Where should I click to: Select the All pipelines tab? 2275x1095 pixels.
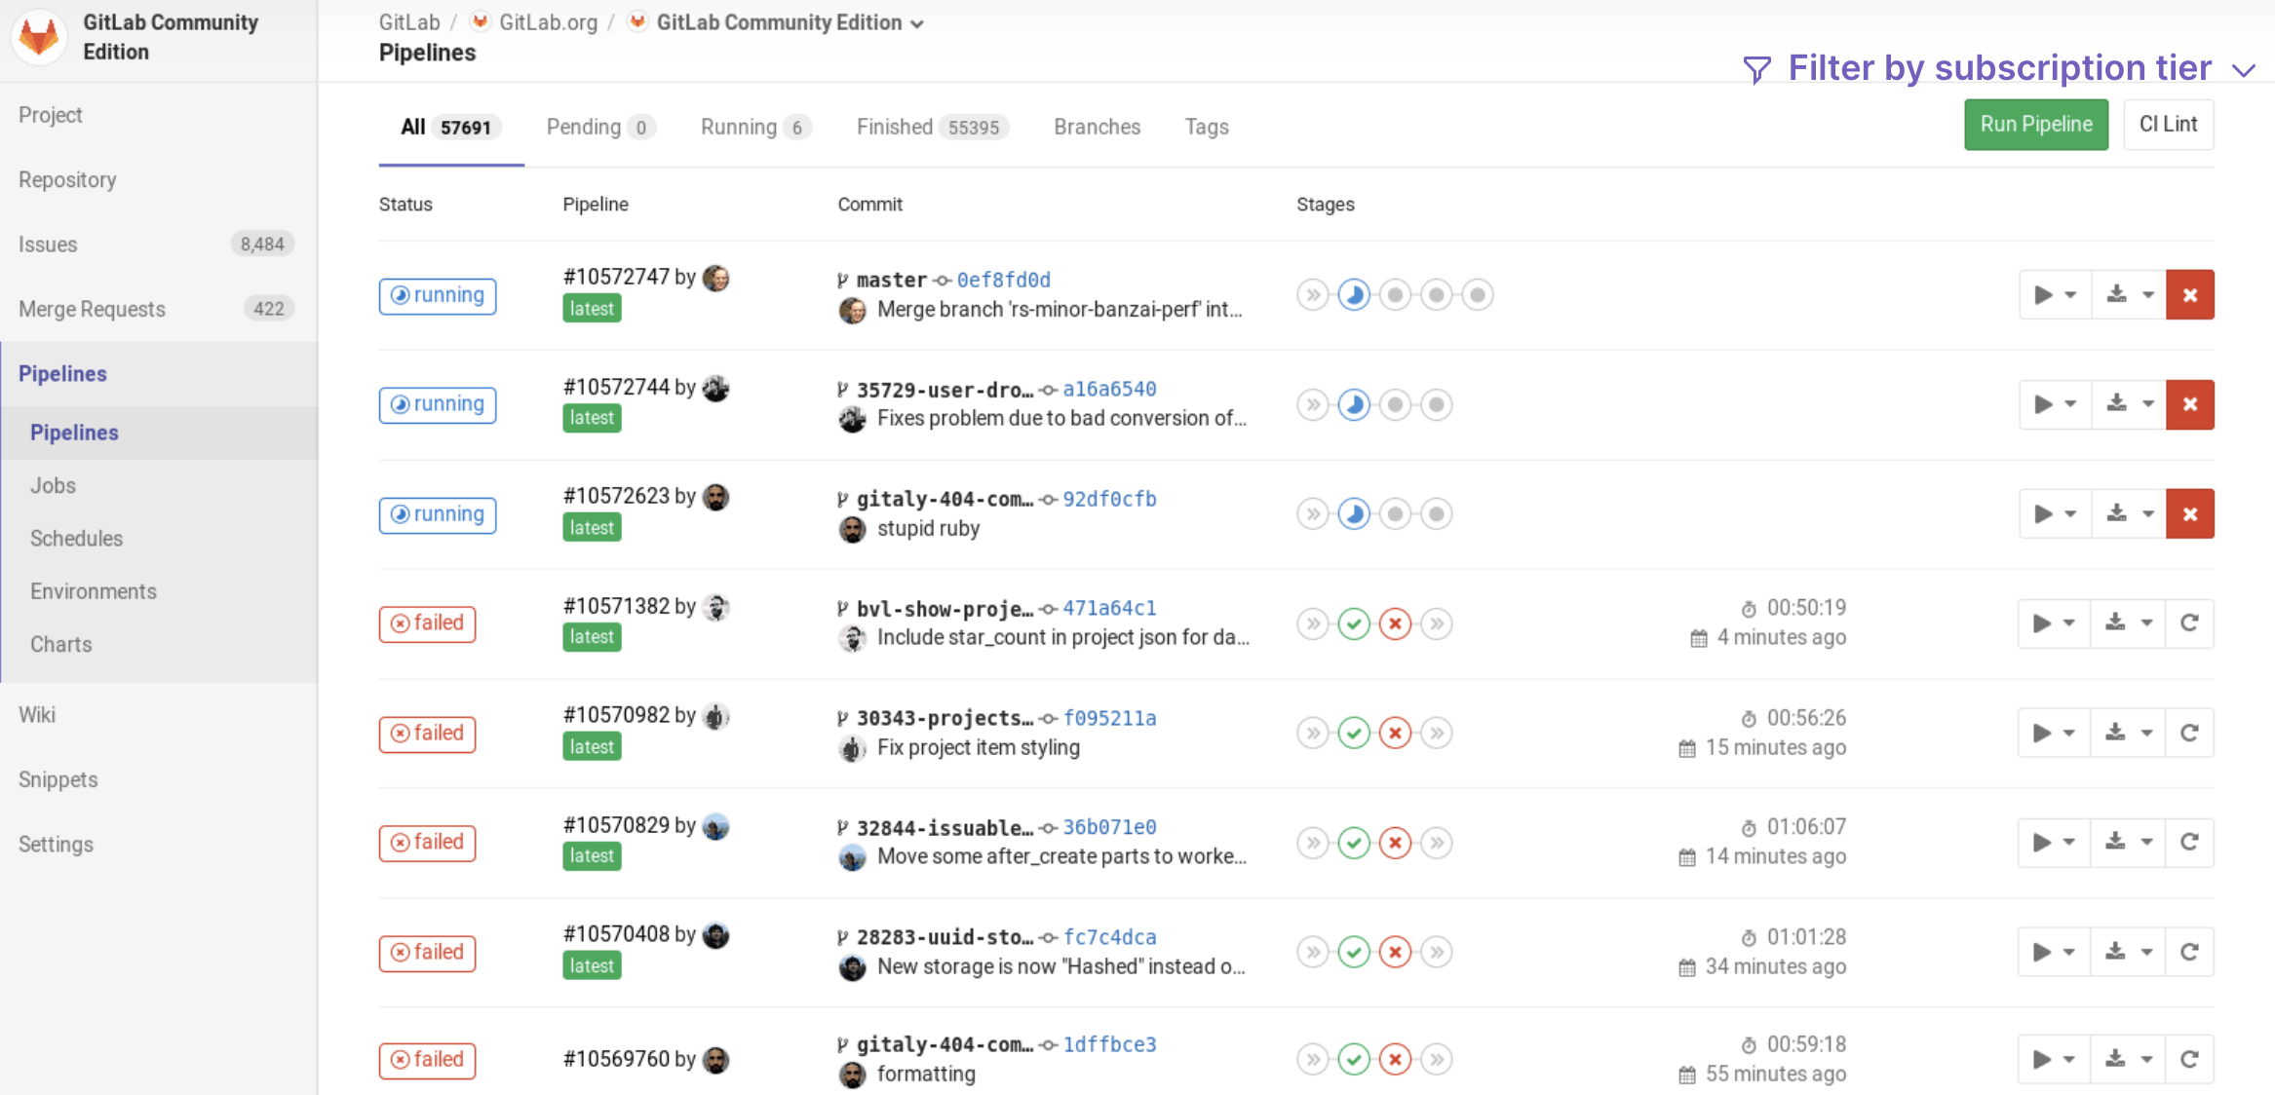(x=449, y=128)
